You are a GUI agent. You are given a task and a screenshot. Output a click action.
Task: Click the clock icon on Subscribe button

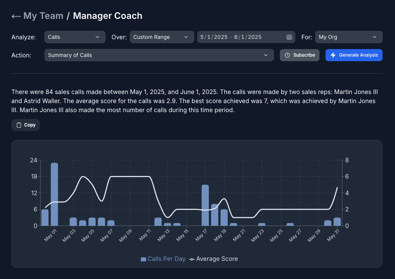tap(288, 55)
